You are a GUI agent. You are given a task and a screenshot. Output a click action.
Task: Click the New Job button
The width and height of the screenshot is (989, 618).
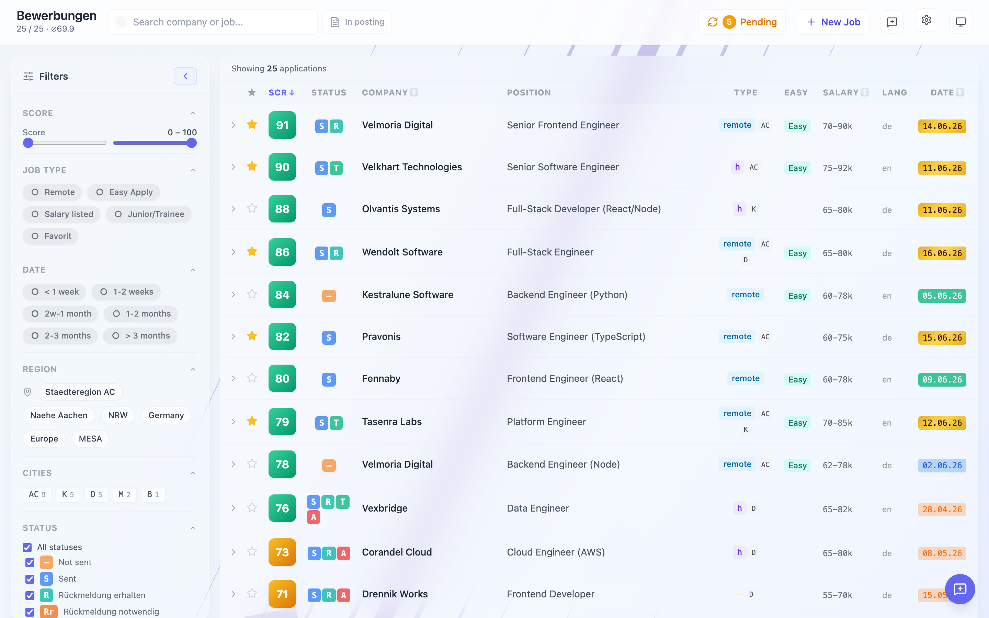pos(833,22)
